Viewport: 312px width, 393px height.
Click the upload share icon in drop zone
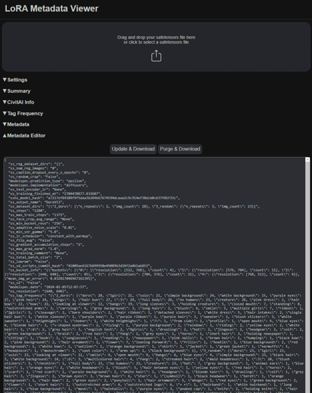[156, 56]
